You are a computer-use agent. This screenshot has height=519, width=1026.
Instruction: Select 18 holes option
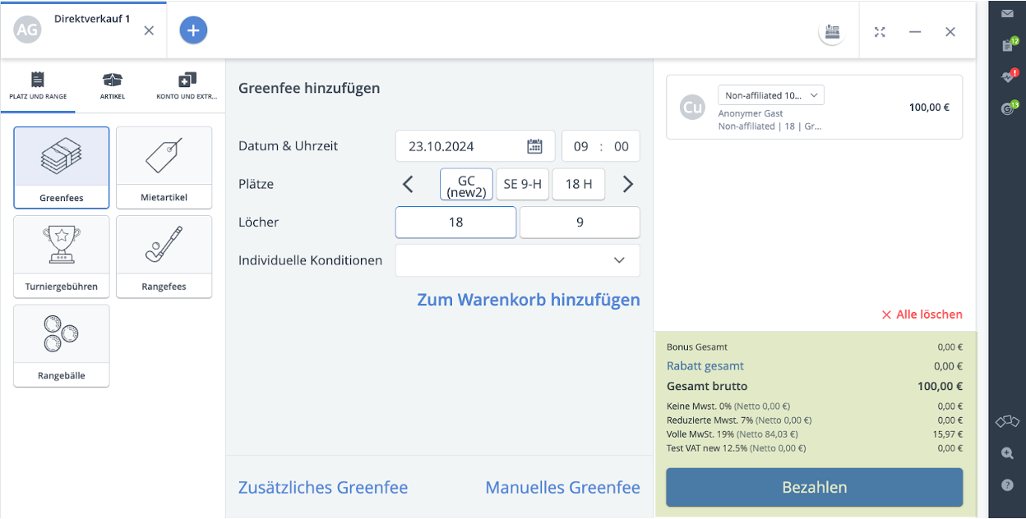pyautogui.click(x=455, y=223)
